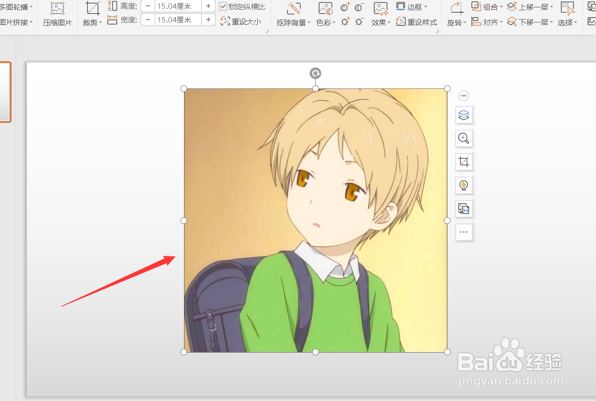Increase contrast icon in ribbon
The height and width of the screenshot is (401, 596).
(345, 7)
